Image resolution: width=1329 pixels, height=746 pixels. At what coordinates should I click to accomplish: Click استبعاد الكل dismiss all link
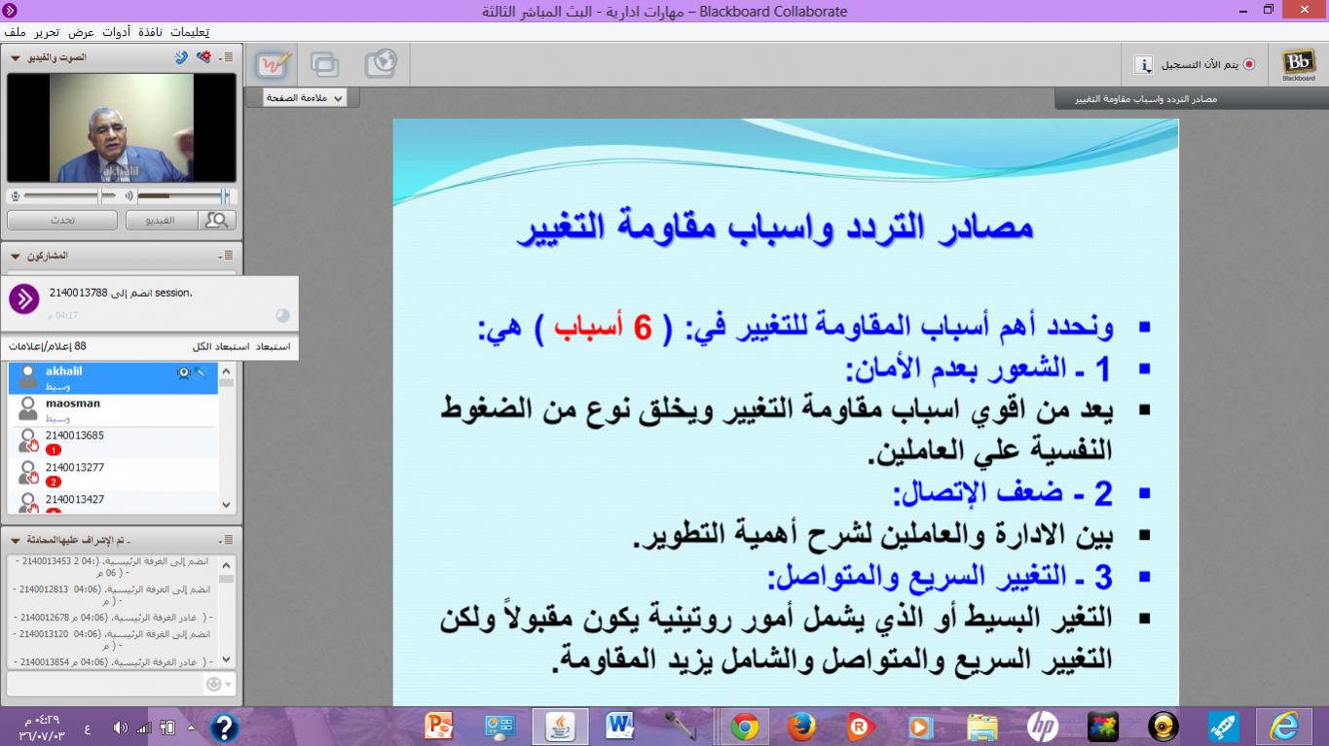tap(220, 346)
